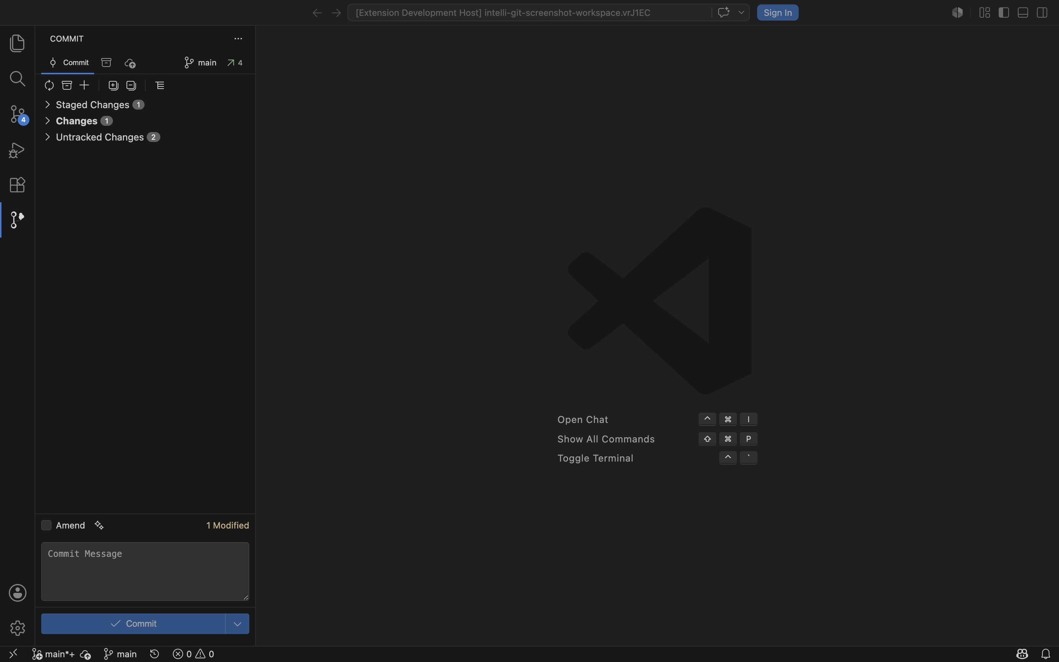
Task: Click the Sign In button
Action: (778, 13)
